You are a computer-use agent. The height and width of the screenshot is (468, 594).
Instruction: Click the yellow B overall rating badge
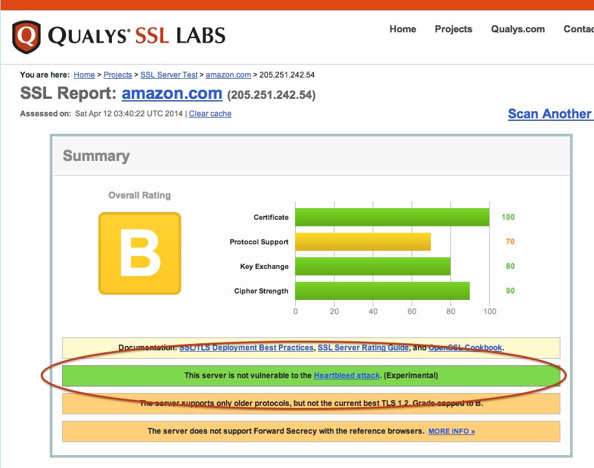pyautogui.click(x=140, y=253)
